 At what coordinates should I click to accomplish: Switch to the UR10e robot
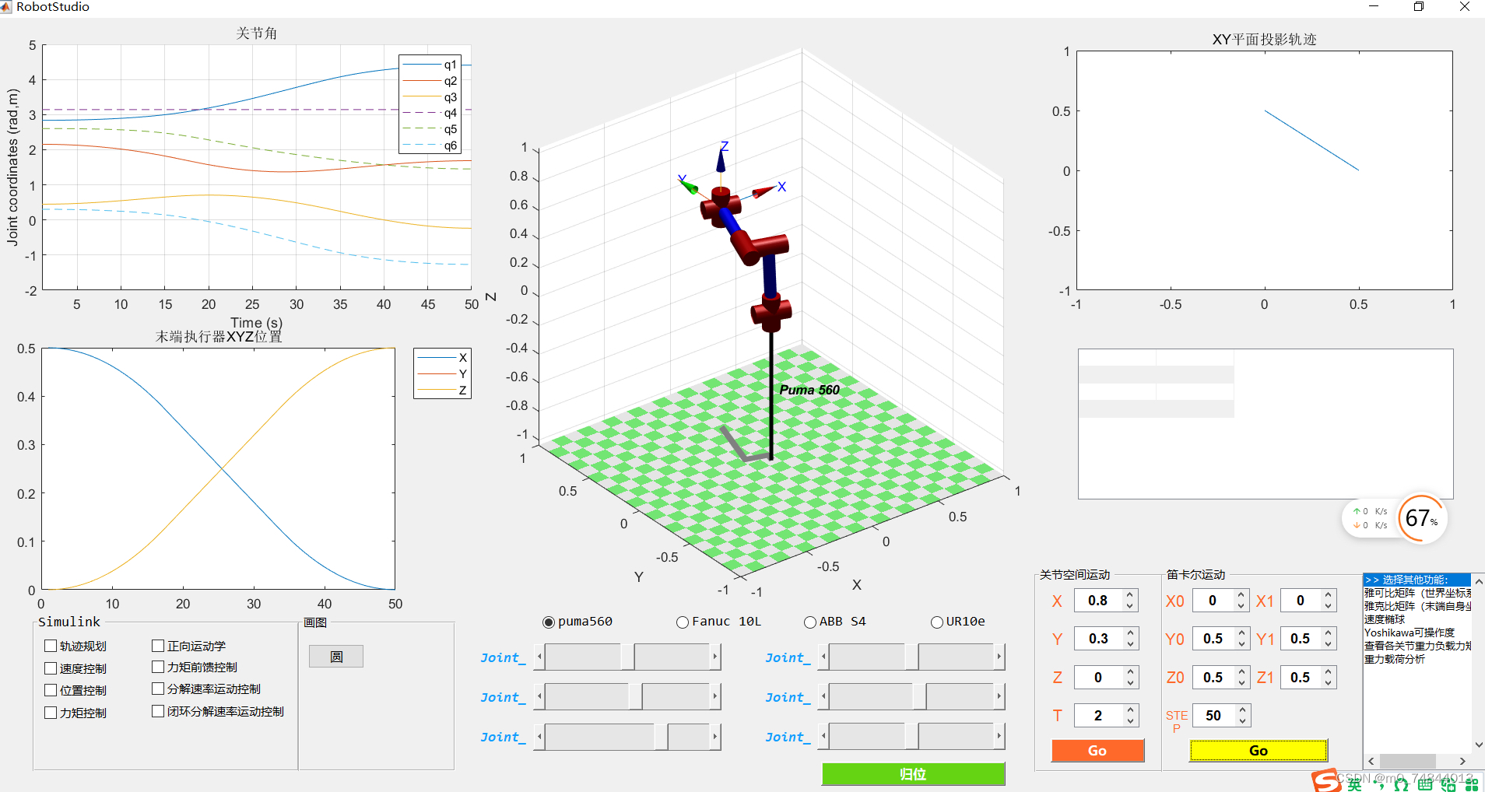pyautogui.click(x=937, y=622)
